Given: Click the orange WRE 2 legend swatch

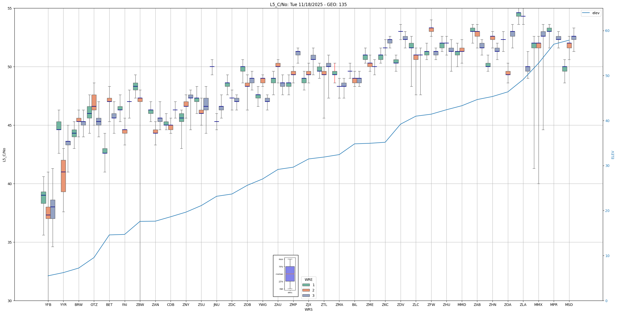Looking at the screenshot, I should tap(306, 290).
